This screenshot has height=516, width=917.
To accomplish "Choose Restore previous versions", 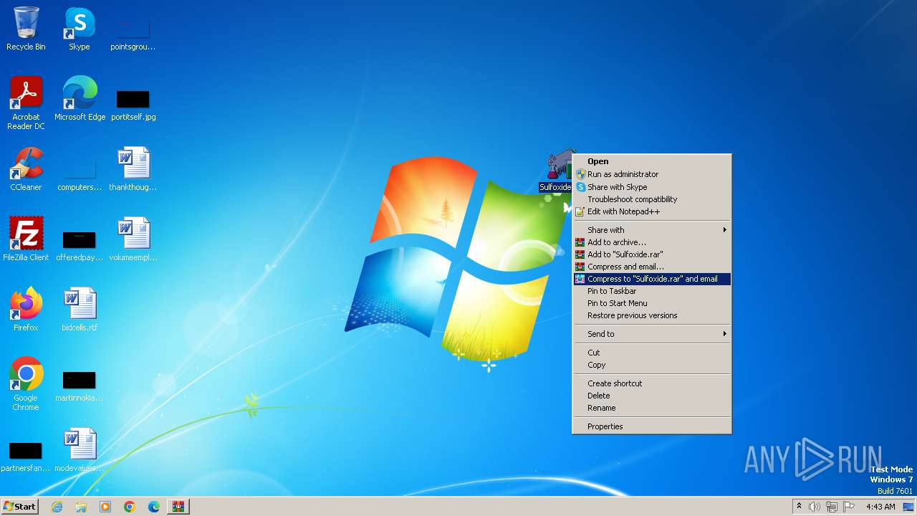I will coord(652,315).
